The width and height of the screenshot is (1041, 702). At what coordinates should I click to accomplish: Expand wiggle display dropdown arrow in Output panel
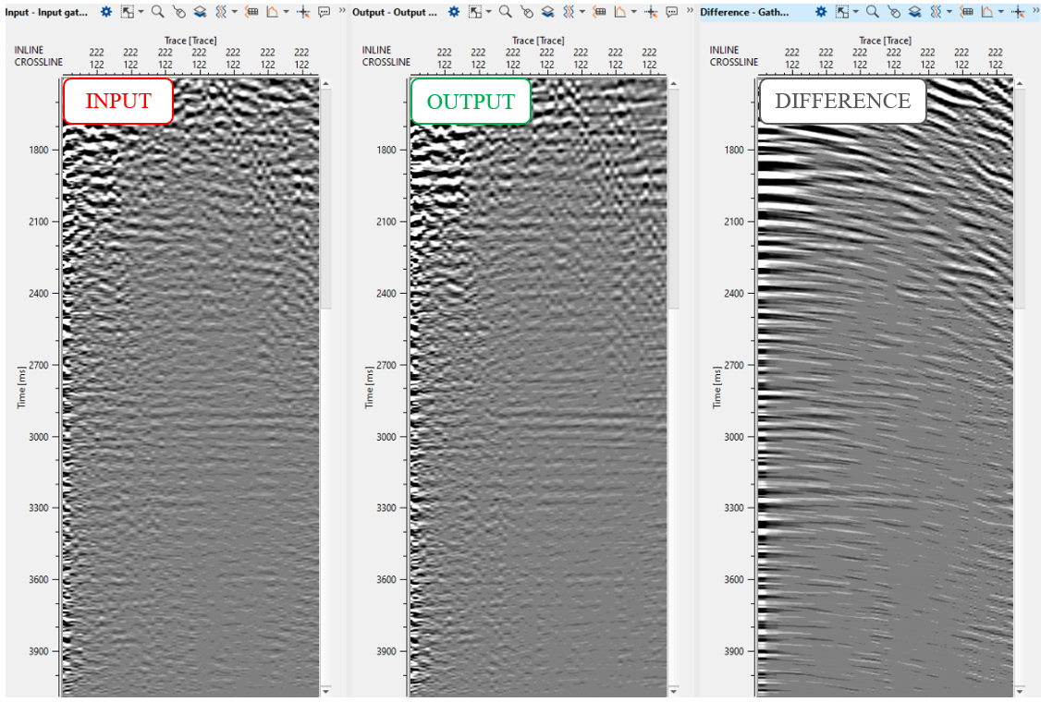point(582,12)
